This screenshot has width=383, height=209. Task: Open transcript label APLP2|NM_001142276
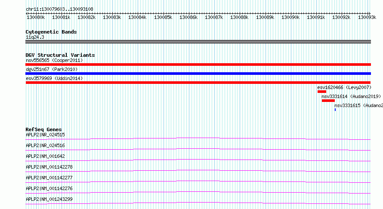49,188
